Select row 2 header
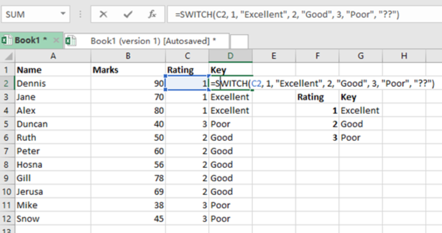 [x=8, y=83]
